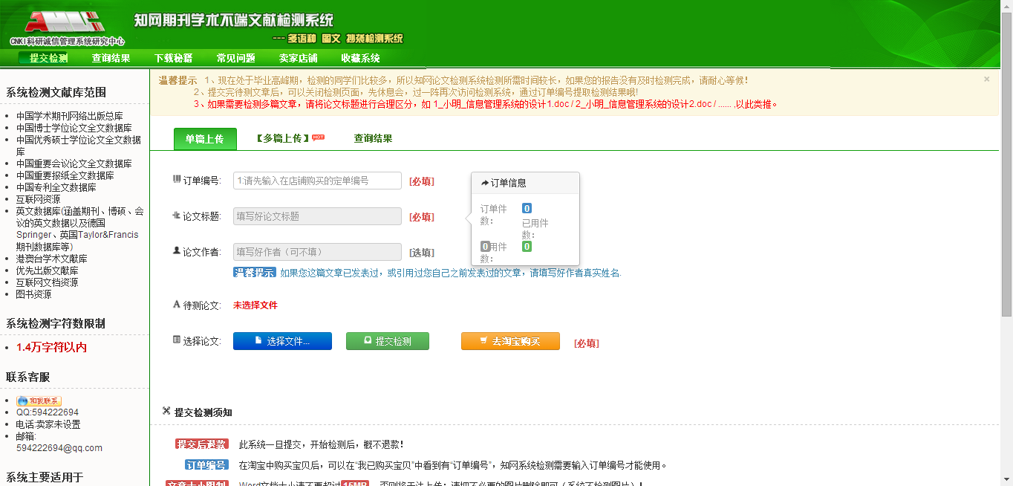Click the 594222694@qq.com email text
The height and width of the screenshot is (486, 1013).
tap(59, 448)
